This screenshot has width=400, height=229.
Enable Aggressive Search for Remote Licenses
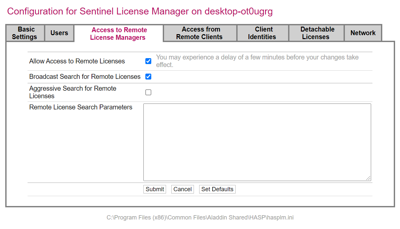(x=148, y=92)
